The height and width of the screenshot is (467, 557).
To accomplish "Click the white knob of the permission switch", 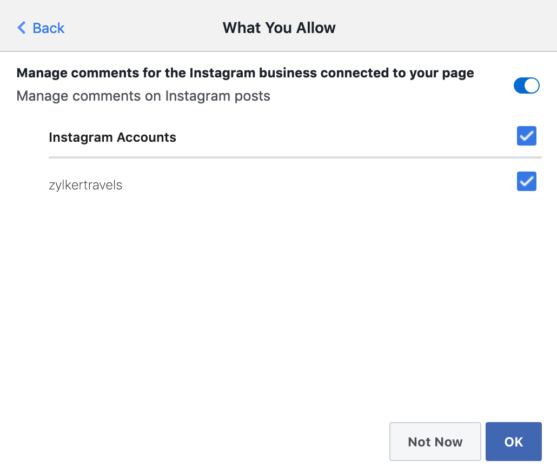I will point(532,85).
